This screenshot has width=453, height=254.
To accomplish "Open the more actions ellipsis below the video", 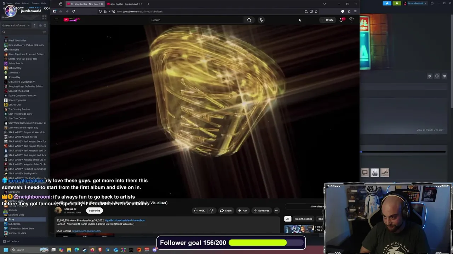I will (277, 211).
